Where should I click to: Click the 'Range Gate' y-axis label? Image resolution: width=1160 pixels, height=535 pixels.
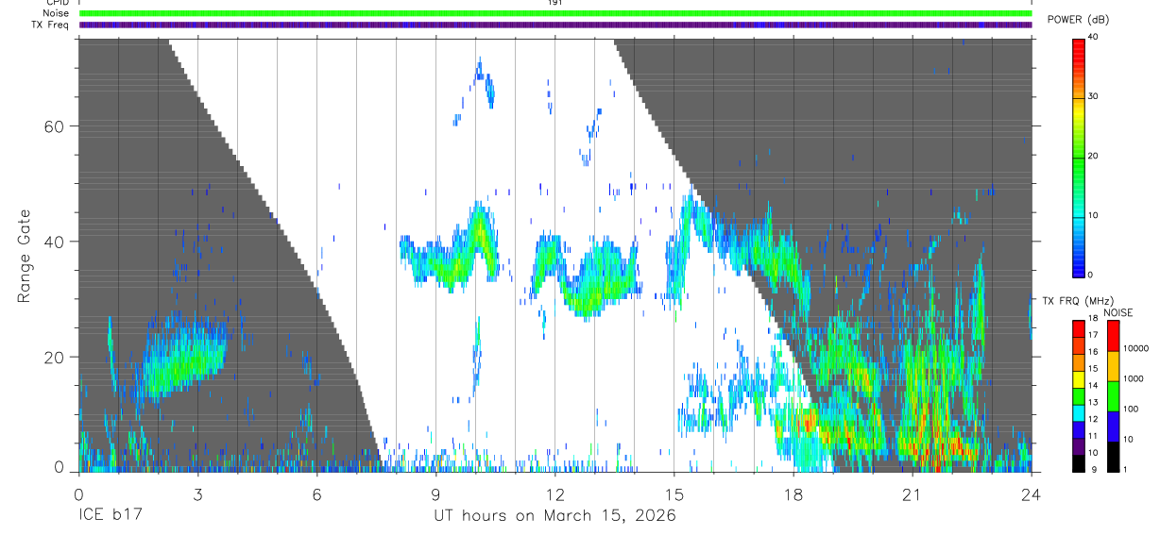(x=26, y=256)
